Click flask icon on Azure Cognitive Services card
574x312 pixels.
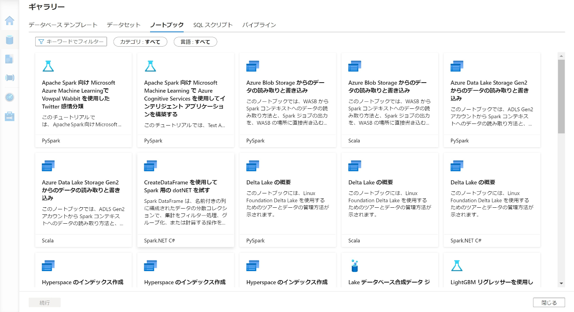[150, 66]
